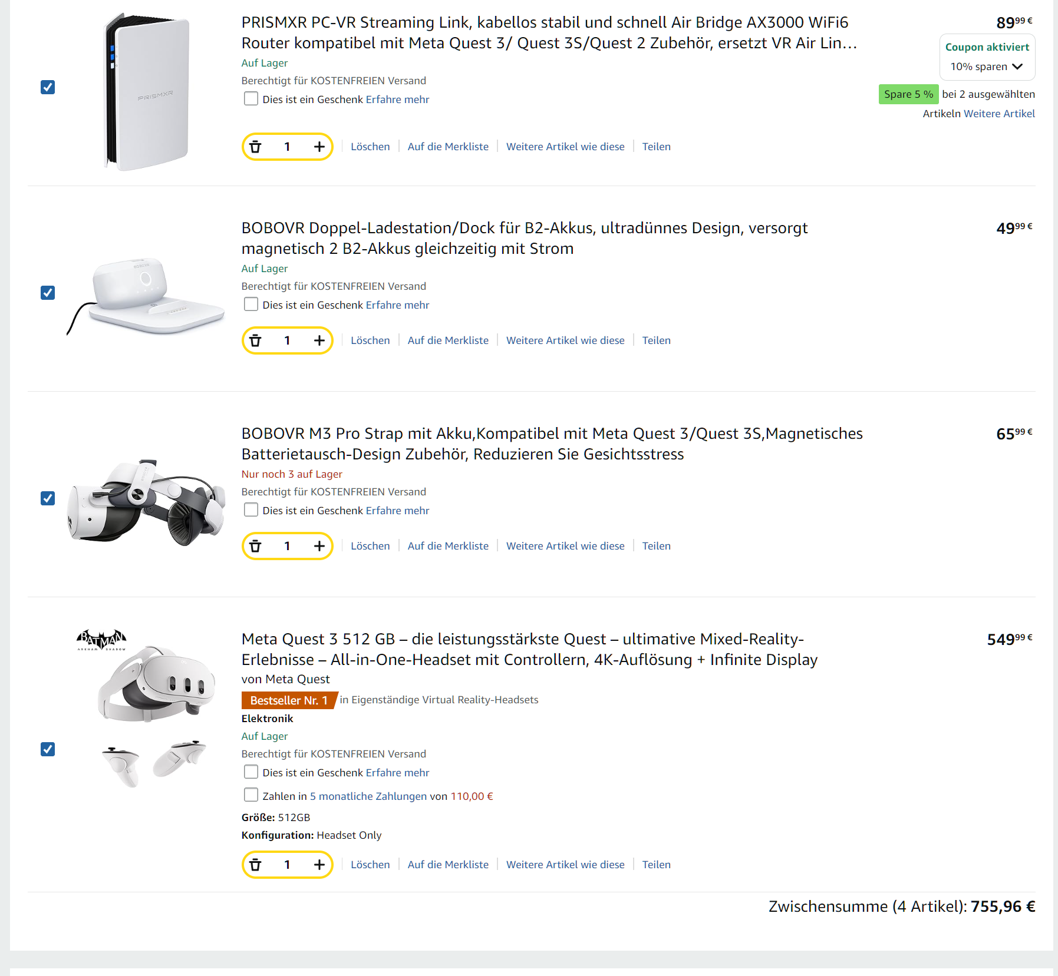Viewport: 1058px width, 976px height.
Task: Click trash icon for PRISMXR router quantity
Action: click(255, 147)
